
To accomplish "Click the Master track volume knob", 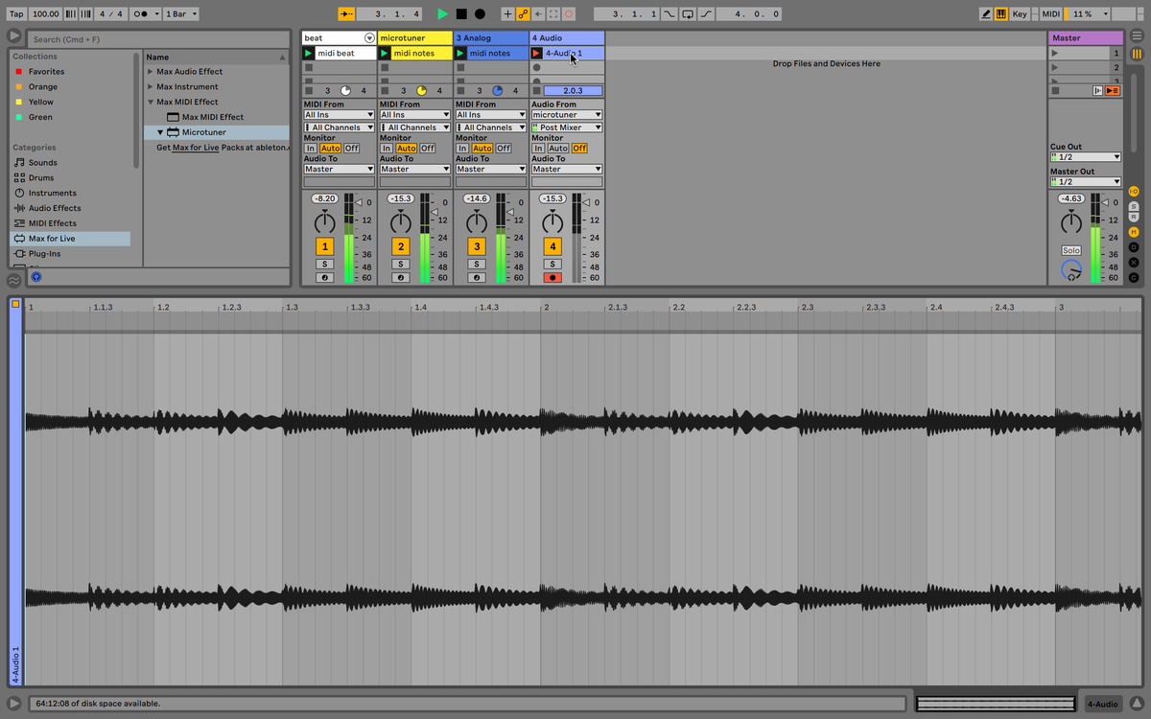I will click(1072, 222).
